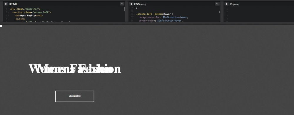Open JS editor settings gear

click(226, 4)
